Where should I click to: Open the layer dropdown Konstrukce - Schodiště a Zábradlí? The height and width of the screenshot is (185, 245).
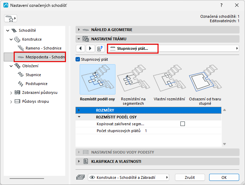(128, 177)
